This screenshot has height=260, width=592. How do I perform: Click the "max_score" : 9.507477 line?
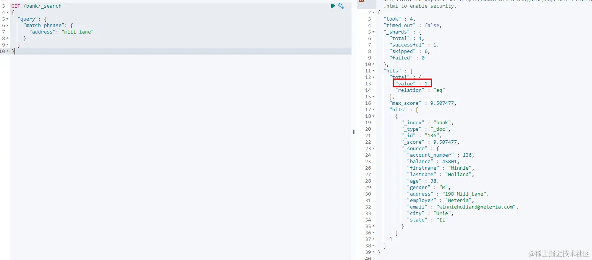pyautogui.click(x=423, y=103)
